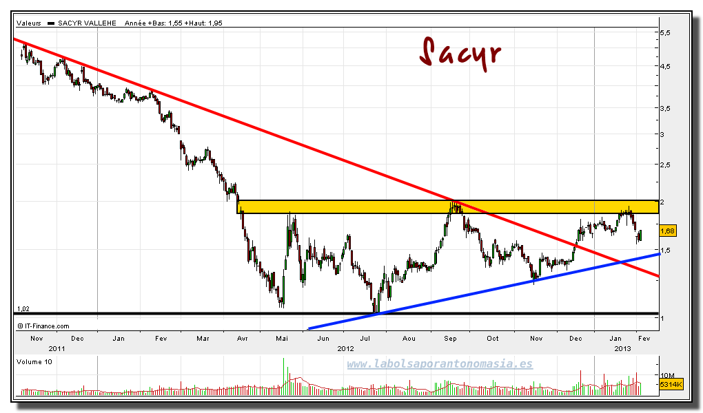This screenshot has height=413, width=703.
Task: Click the 1,02 support level label
Action: 23,309
